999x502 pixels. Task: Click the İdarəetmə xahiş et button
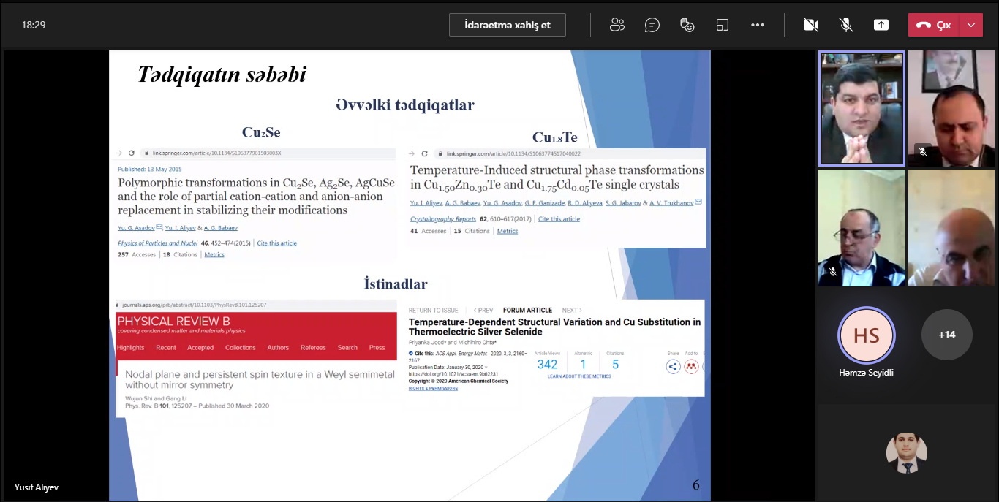tap(508, 25)
